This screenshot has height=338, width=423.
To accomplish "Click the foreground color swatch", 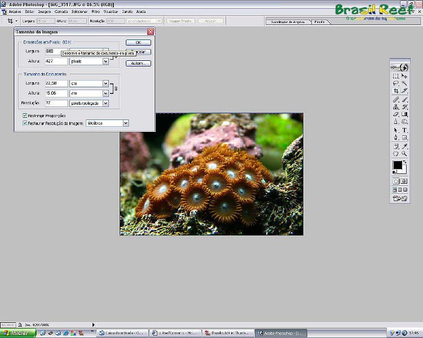I will click(x=398, y=166).
